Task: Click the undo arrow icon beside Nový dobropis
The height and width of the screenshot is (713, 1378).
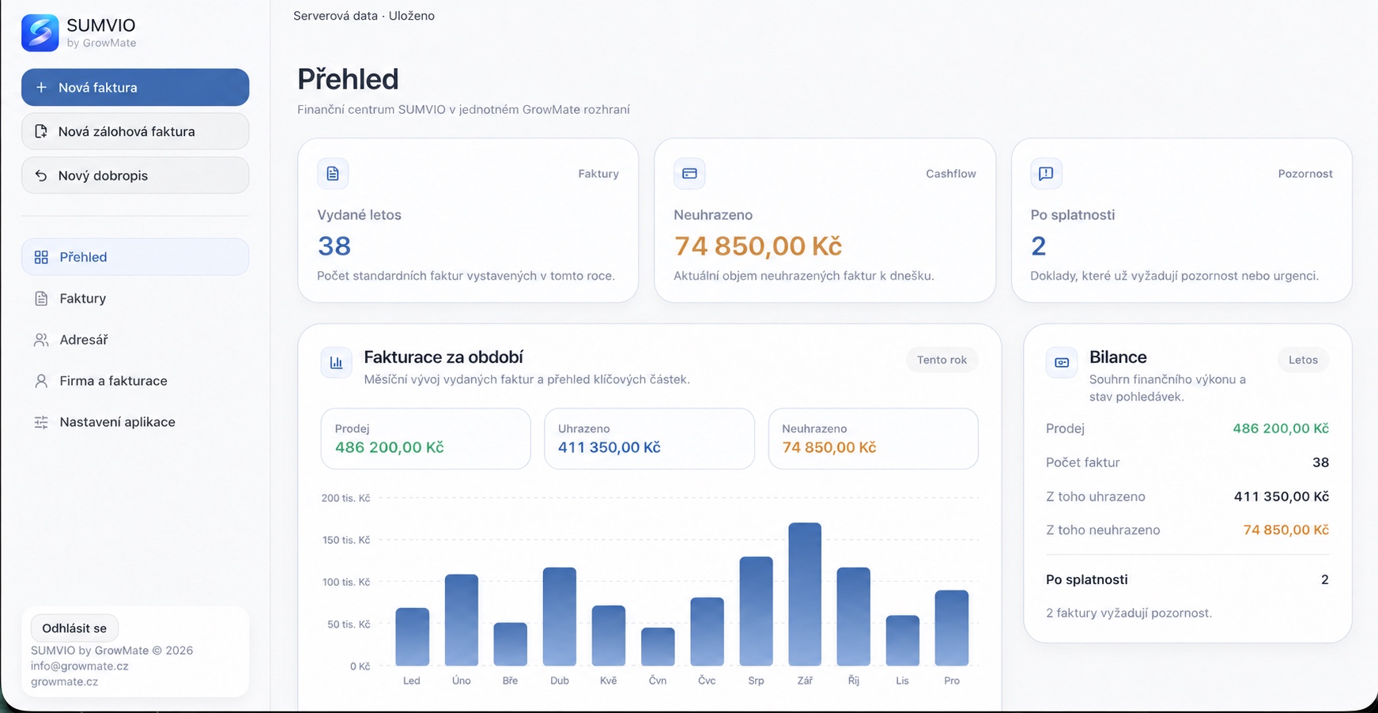Action: coord(41,175)
